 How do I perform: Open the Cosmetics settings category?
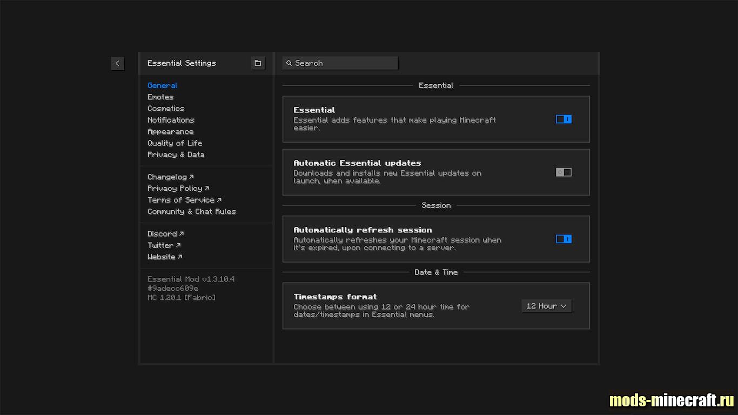click(x=166, y=109)
